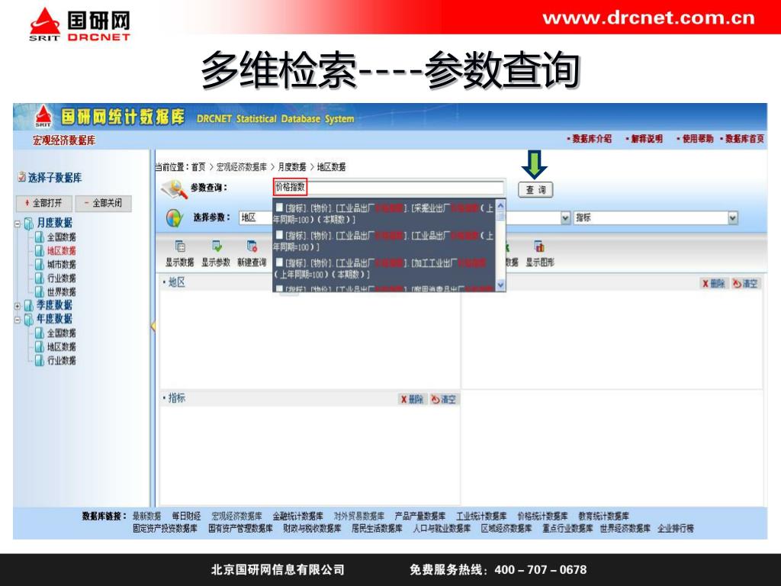Open the 指标 parameter dropdown

pos(732,217)
